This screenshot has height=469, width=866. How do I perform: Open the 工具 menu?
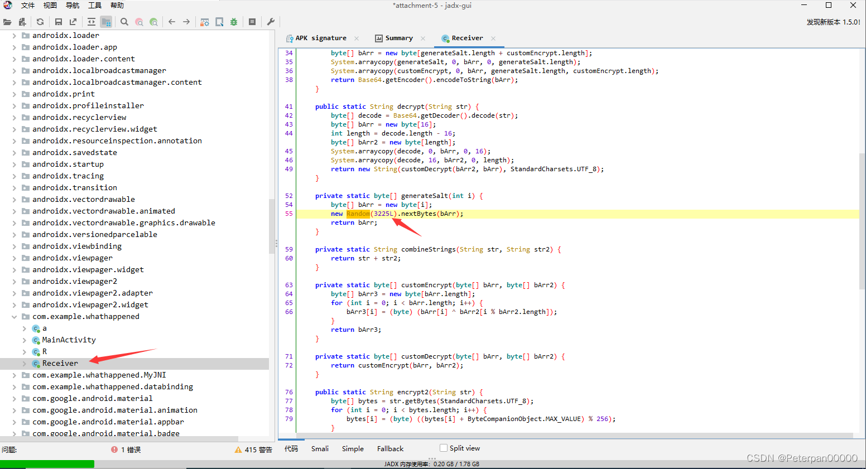coord(95,5)
